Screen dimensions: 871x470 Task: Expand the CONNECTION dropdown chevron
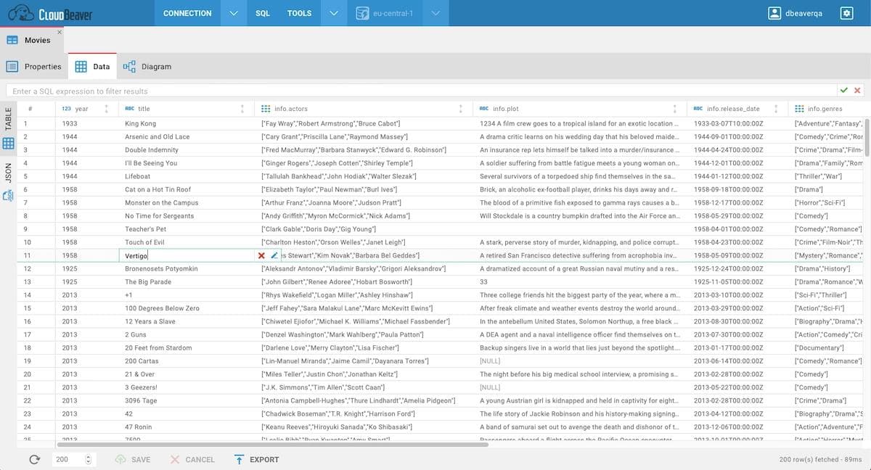233,12
